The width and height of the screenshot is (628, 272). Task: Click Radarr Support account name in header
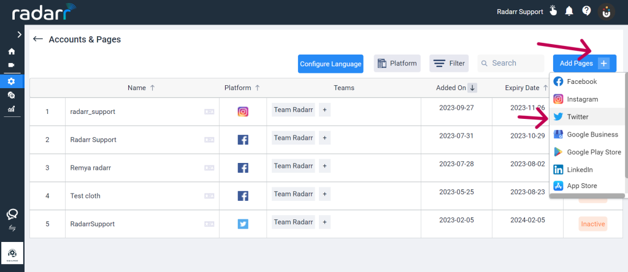point(520,12)
